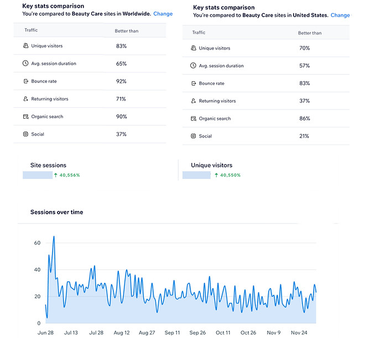Click Unique visitors icon in Worldwide table
The width and height of the screenshot is (365, 338).
click(x=25, y=46)
